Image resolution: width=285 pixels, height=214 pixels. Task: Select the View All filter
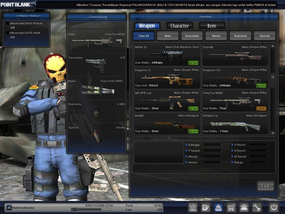(x=144, y=36)
